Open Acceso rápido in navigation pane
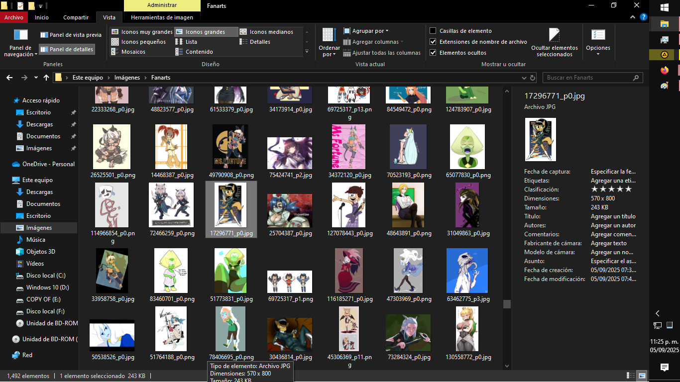Viewport: 680px width, 382px height. (40, 100)
